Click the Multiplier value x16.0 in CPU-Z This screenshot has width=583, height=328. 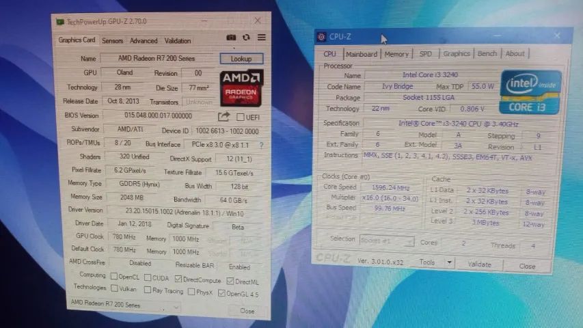390,198
